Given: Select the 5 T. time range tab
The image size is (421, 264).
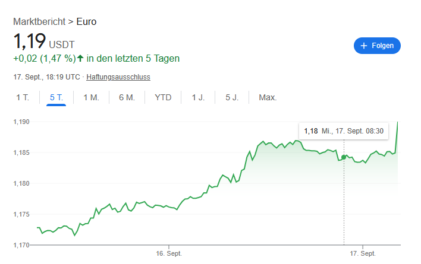Looking at the screenshot, I should click(x=56, y=97).
